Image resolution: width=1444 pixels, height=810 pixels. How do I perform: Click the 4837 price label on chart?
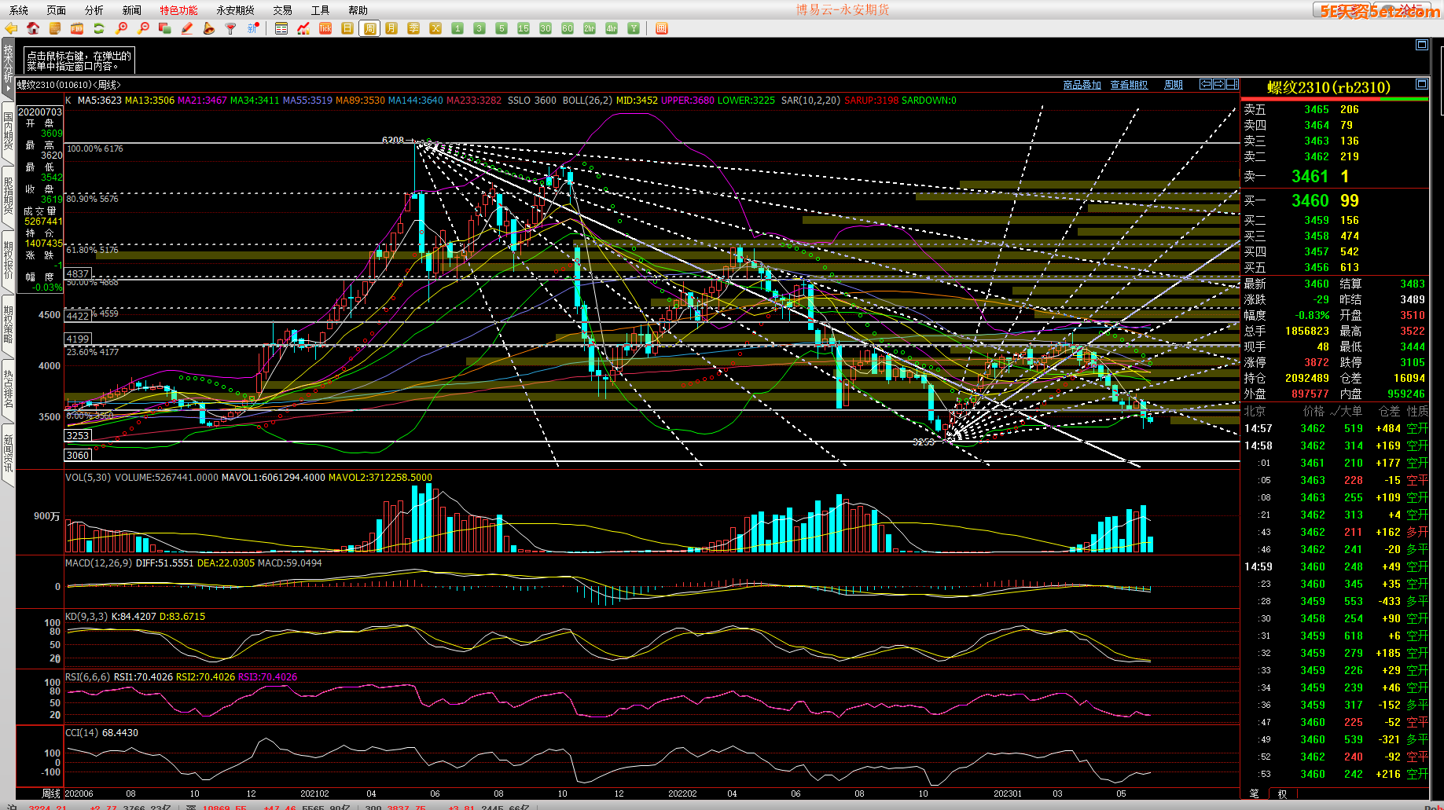[78, 273]
